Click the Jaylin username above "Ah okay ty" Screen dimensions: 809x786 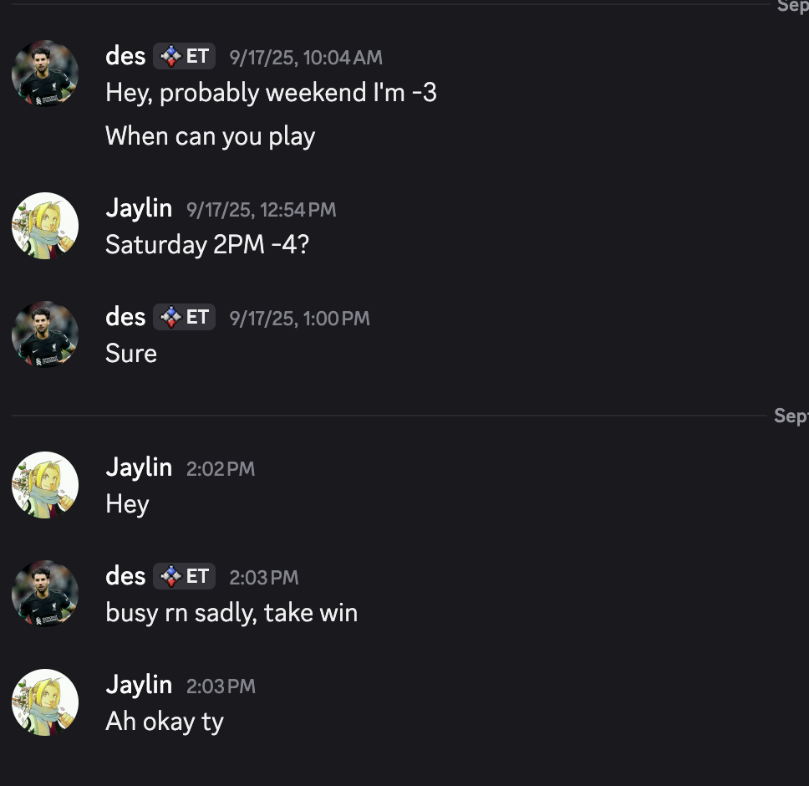(x=139, y=685)
